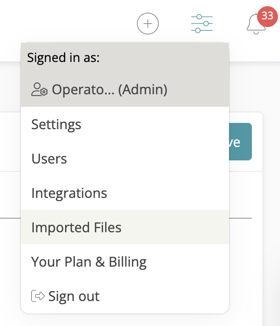Choose the Sign out text link

pyautogui.click(x=74, y=296)
